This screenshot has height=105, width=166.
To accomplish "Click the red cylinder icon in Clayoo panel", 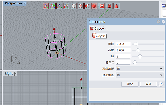I will click(x=94, y=35).
